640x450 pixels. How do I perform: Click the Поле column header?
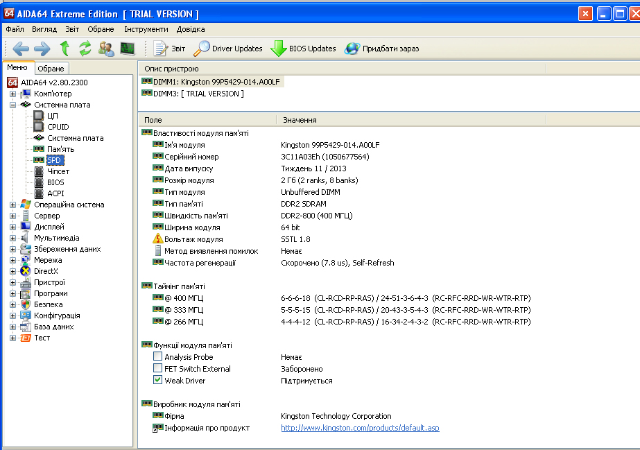click(x=207, y=120)
